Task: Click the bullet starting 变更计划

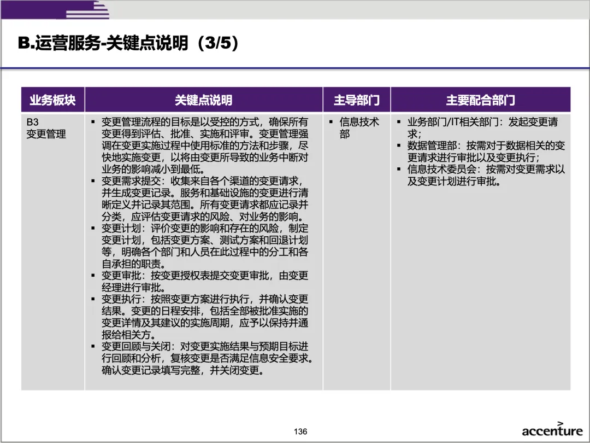Action: (x=200, y=246)
